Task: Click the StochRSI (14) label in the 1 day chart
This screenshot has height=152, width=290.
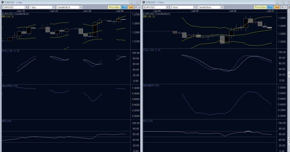Action: pos(10,86)
